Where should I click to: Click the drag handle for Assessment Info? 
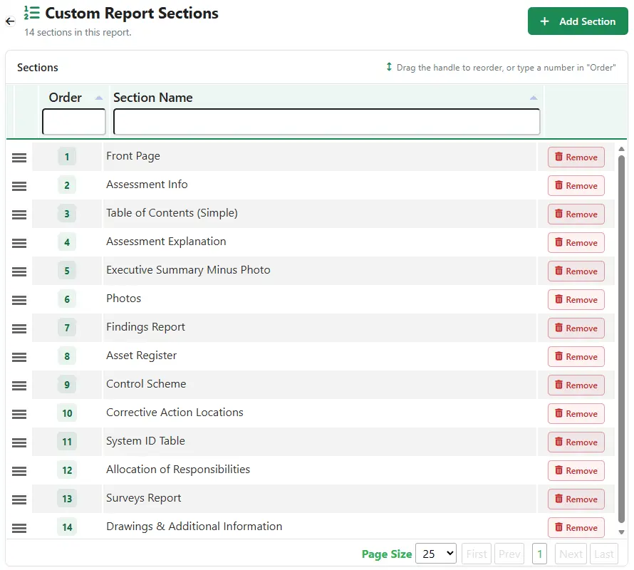(19, 186)
